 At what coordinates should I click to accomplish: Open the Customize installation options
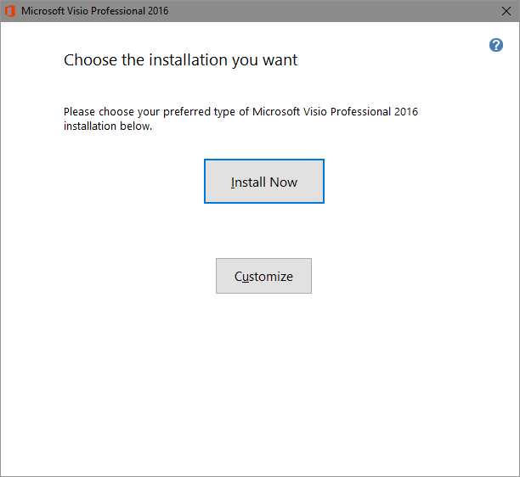point(263,276)
